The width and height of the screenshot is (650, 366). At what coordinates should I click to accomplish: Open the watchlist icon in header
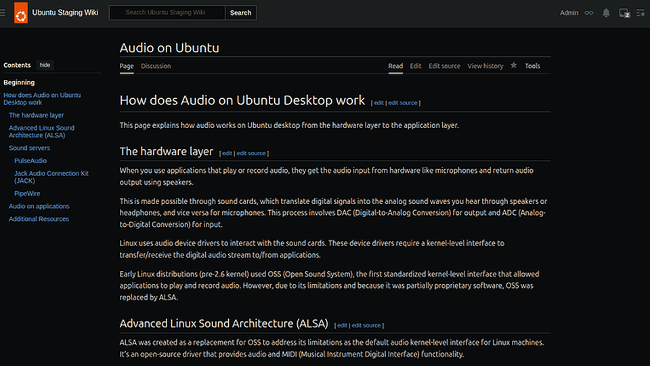(641, 13)
